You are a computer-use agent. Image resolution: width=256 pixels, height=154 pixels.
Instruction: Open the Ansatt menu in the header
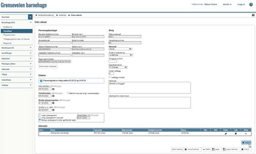coord(227,5)
